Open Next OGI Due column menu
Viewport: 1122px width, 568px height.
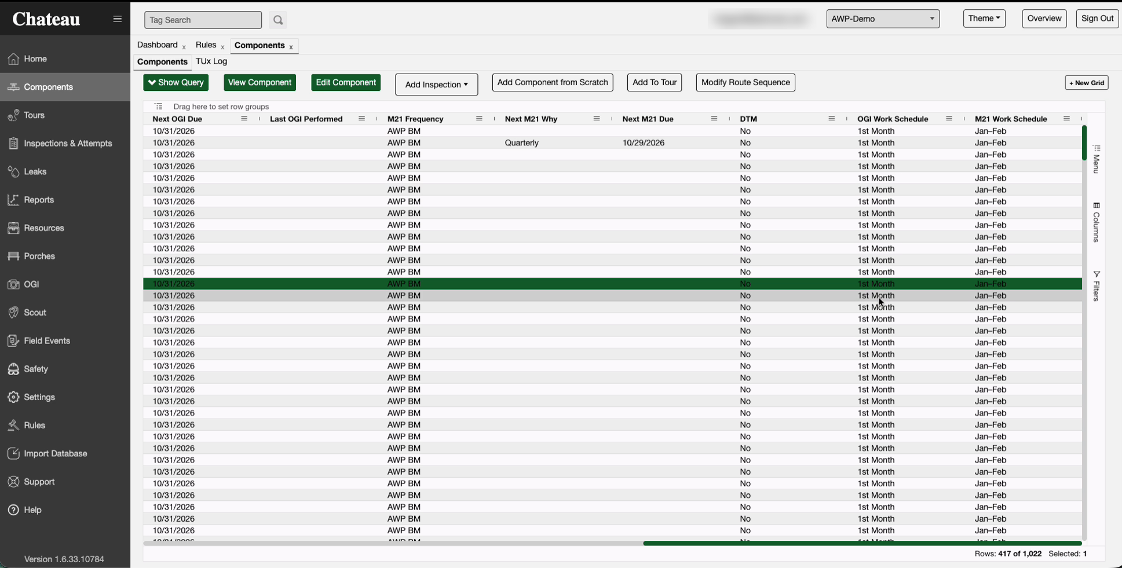244,119
